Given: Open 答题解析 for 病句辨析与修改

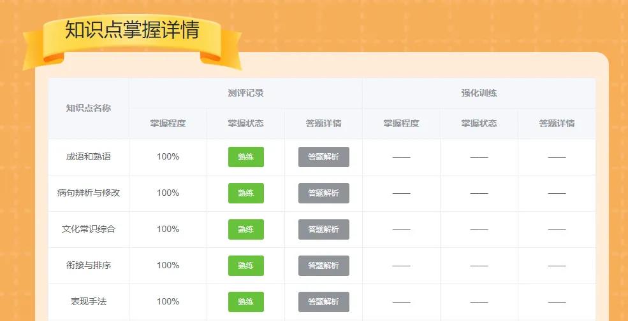Looking at the screenshot, I should tap(323, 193).
